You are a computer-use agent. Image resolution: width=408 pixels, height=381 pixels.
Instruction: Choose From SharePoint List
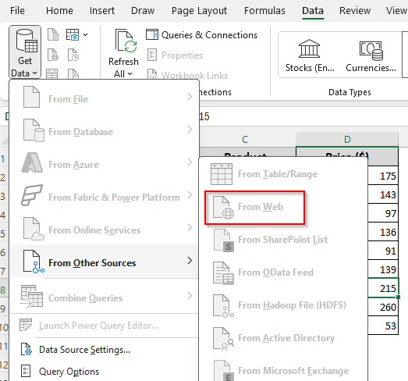(x=283, y=240)
